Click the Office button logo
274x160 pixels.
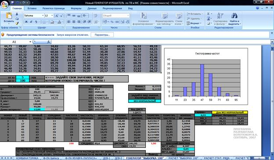[x=4, y=5]
